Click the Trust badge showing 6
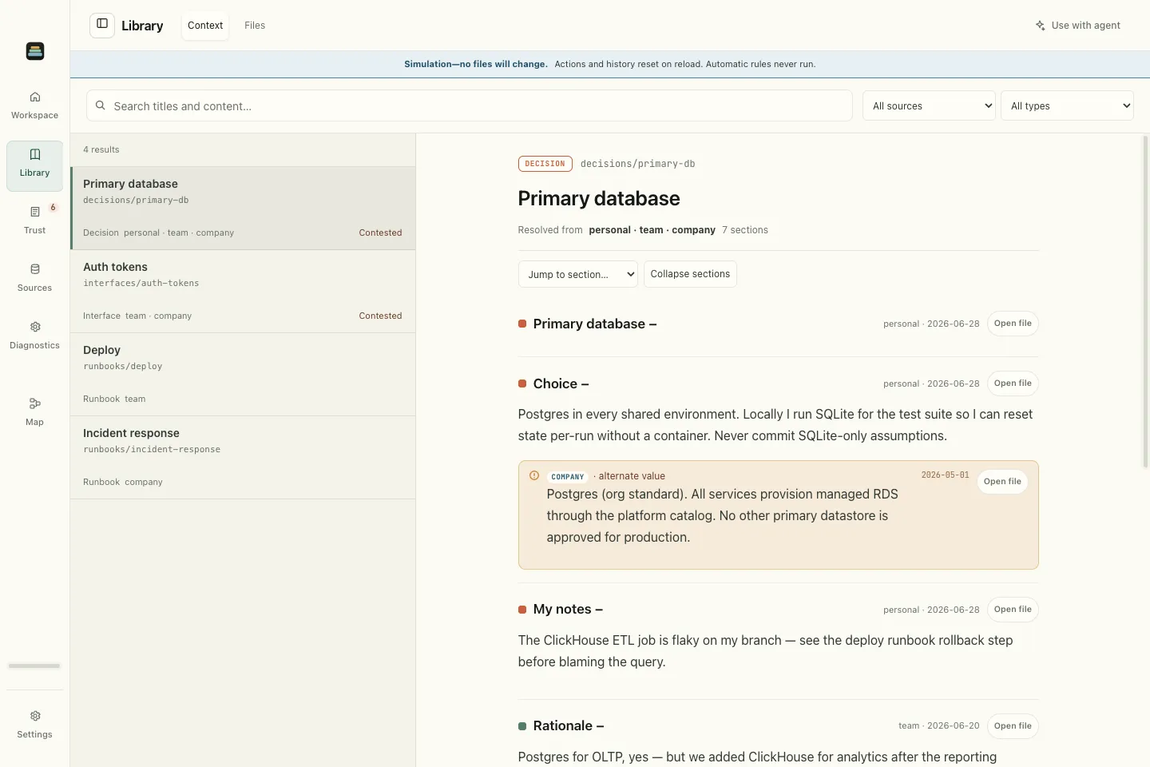 pos(53,207)
